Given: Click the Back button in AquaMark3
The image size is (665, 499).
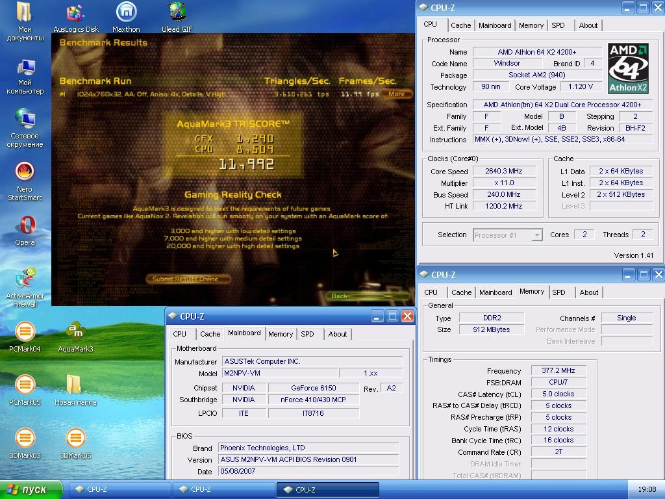Looking at the screenshot, I should pos(368,296).
